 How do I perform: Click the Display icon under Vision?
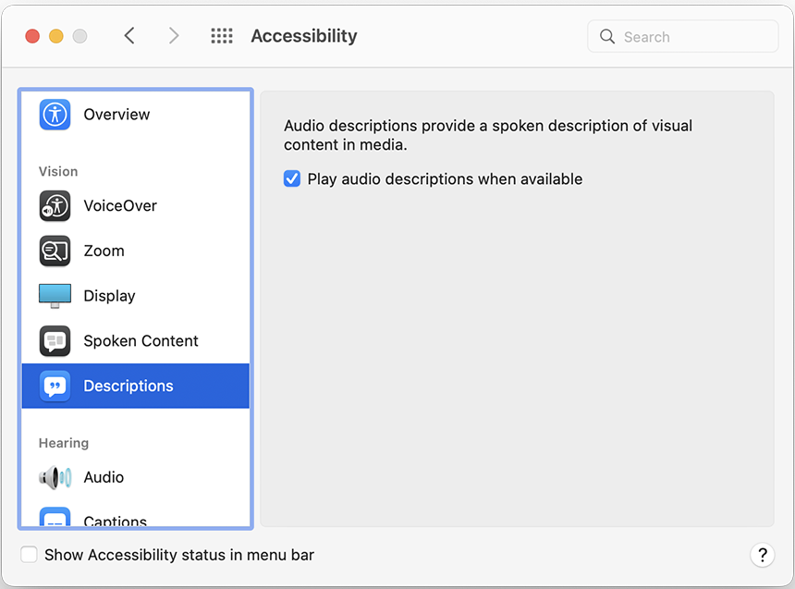(x=55, y=296)
